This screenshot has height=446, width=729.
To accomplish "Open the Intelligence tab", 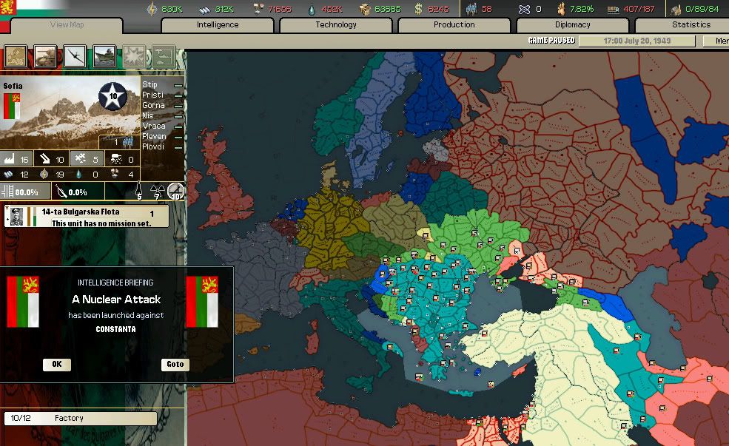I will pyautogui.click(x=216, y=24).
